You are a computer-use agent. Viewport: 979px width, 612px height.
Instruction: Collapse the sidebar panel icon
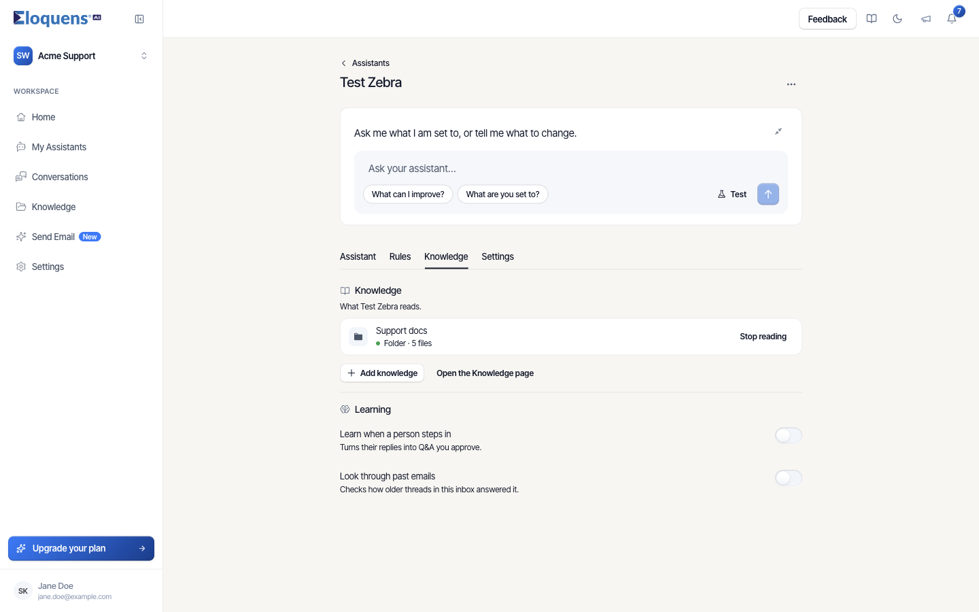tap(139, 19)
